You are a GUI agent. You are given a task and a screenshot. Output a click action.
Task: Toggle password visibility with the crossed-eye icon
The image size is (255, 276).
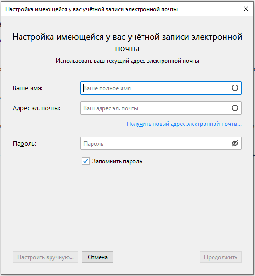pyautogui.click(x=235, y=143)
